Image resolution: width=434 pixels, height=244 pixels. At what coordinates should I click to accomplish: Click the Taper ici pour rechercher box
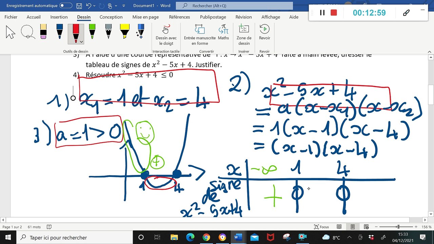tap(75, 237)
